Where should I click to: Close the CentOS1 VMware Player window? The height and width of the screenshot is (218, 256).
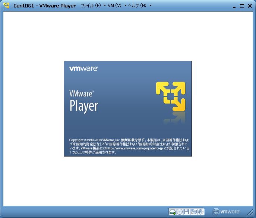pyautogui.click(x=250, y=6)
